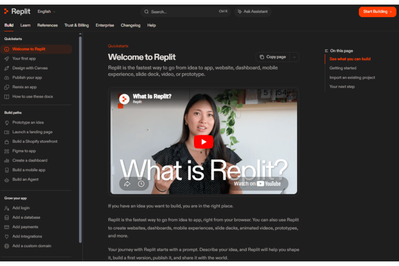This screenshot has height=266, width=399.
Task: Click the rocket icon beside Your first app
Action: [7, 58]
